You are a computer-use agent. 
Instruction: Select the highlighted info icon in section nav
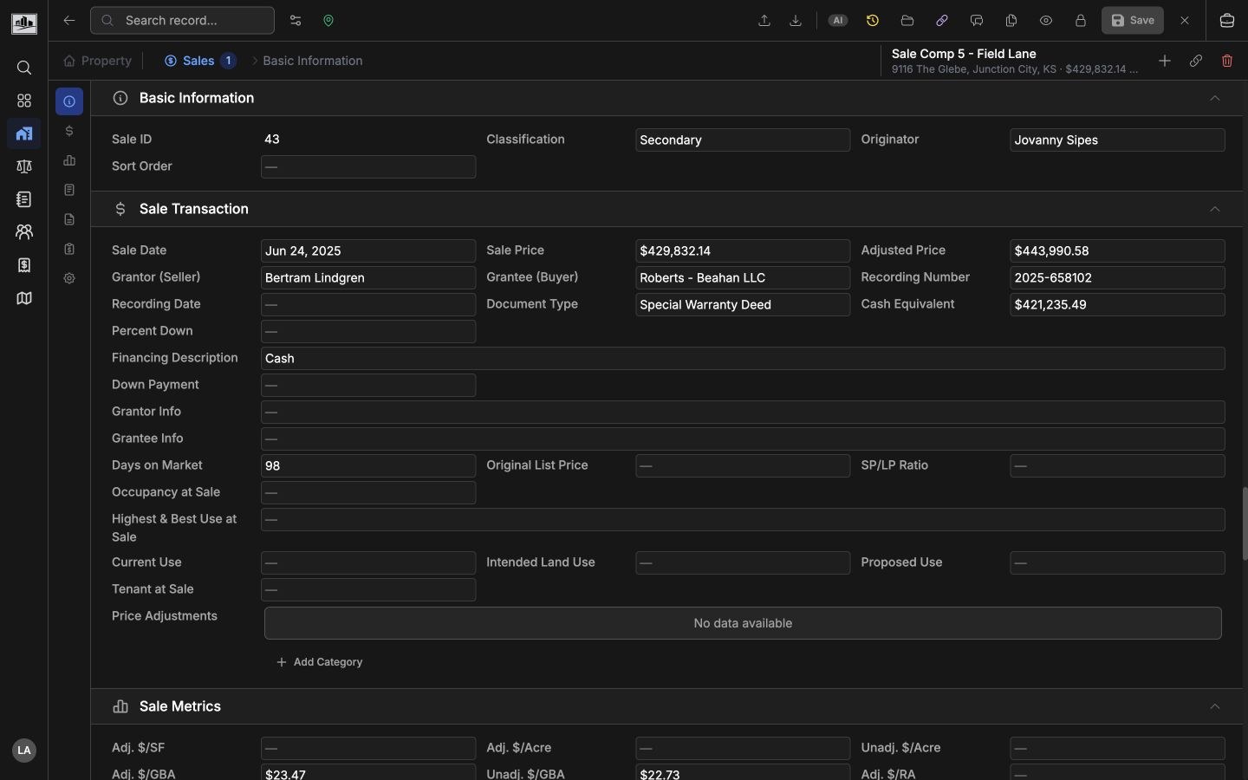(x=69, y=101)
